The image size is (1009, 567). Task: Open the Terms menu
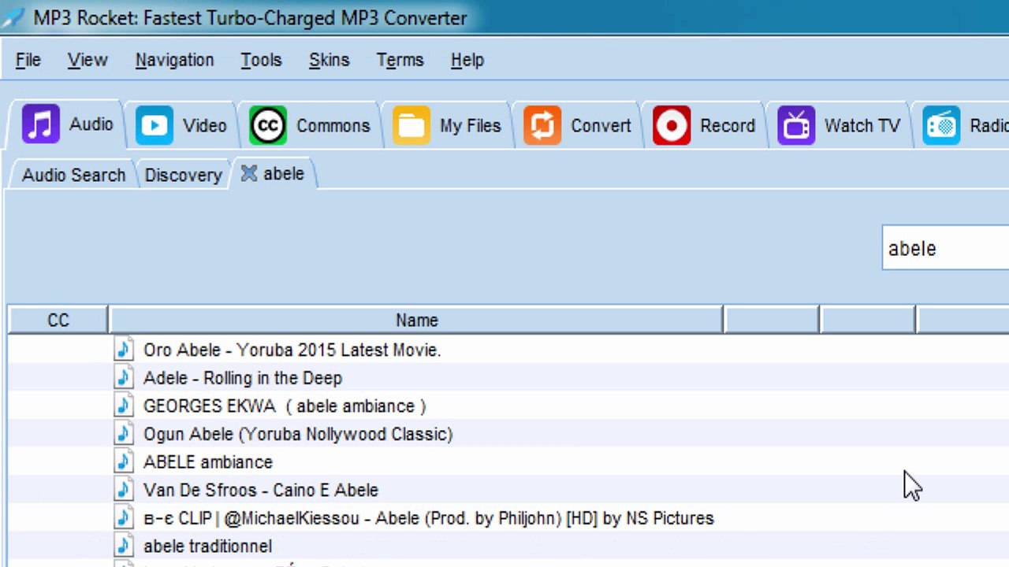coord(400,60)
